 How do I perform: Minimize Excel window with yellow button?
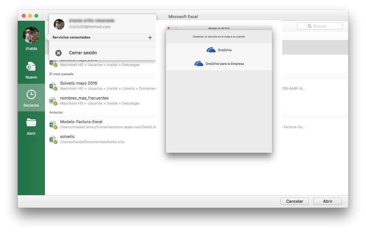(30, 15)
